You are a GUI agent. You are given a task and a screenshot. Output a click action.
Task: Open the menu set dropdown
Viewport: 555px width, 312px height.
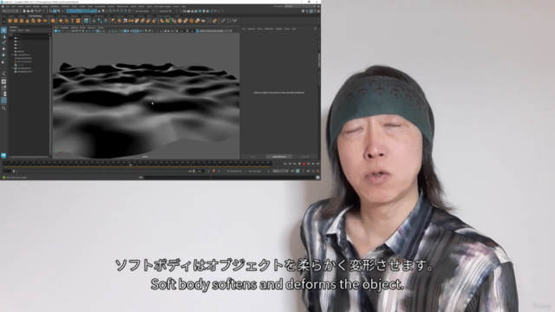pos(10,11)
